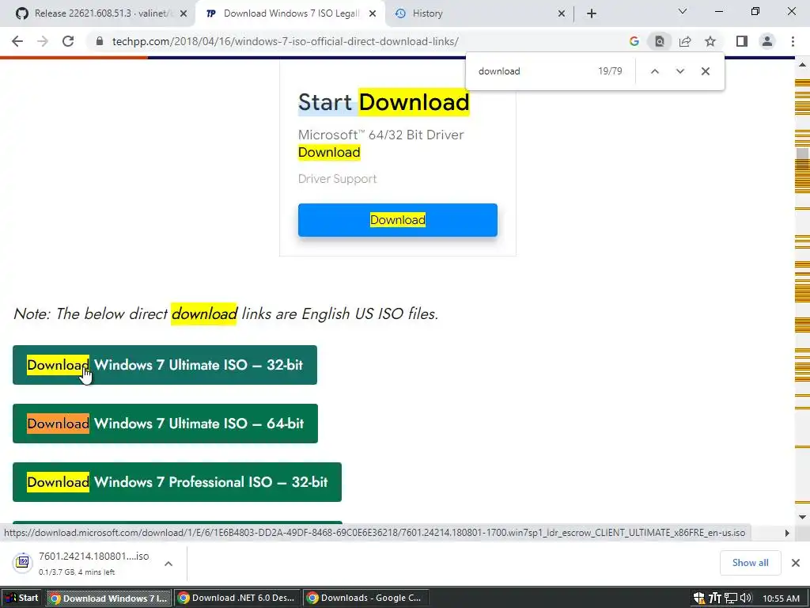This screenshot has height=608, width=810.
Task: Close the find bar
Action: coord(705,71)
